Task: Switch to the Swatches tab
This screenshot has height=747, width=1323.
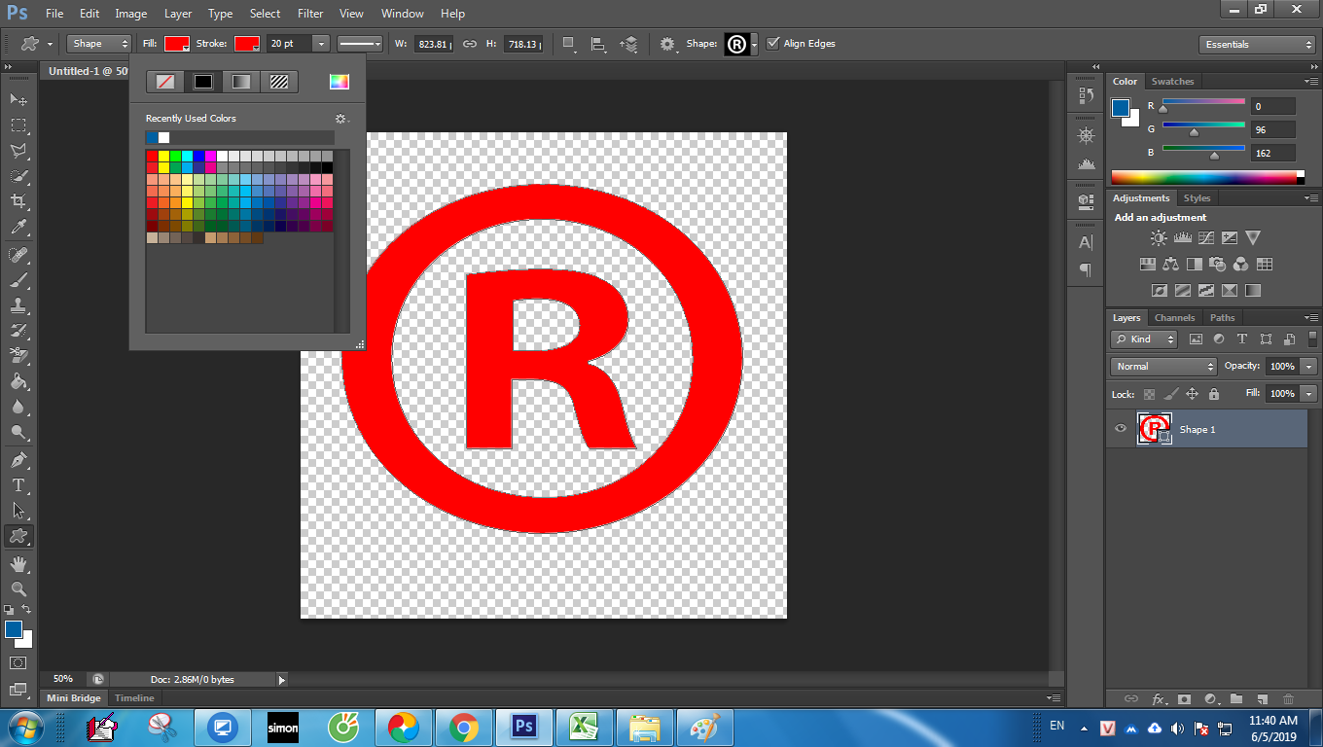Action: point(1172,82)
